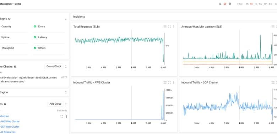Image resolution: width=277 pixels, height=134 pixels.
Task: Click the Total Requests (ELB) chart title
Action: point(86,27)
